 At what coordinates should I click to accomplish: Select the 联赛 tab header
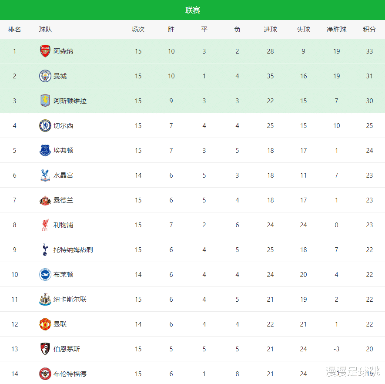click(x=192, y=10)
